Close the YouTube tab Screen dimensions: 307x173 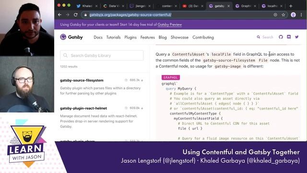(202, 6)
